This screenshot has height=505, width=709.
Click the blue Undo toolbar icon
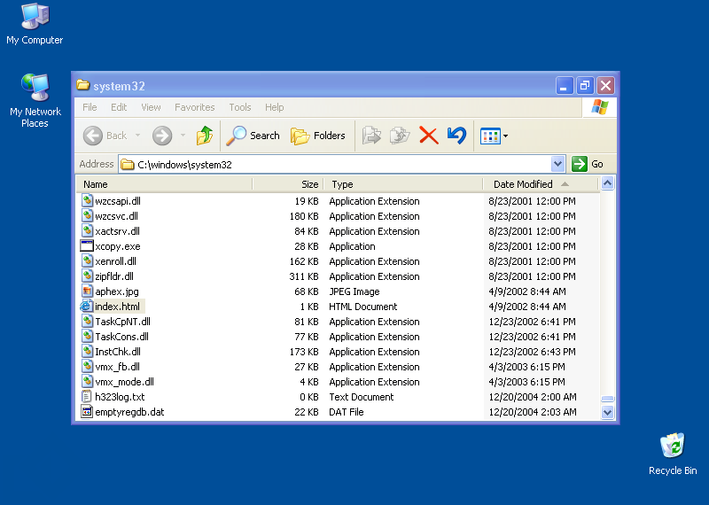456,136
